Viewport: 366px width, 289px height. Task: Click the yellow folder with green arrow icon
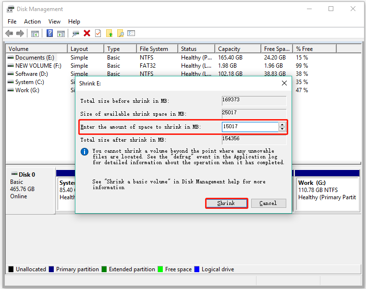point(109,33)
